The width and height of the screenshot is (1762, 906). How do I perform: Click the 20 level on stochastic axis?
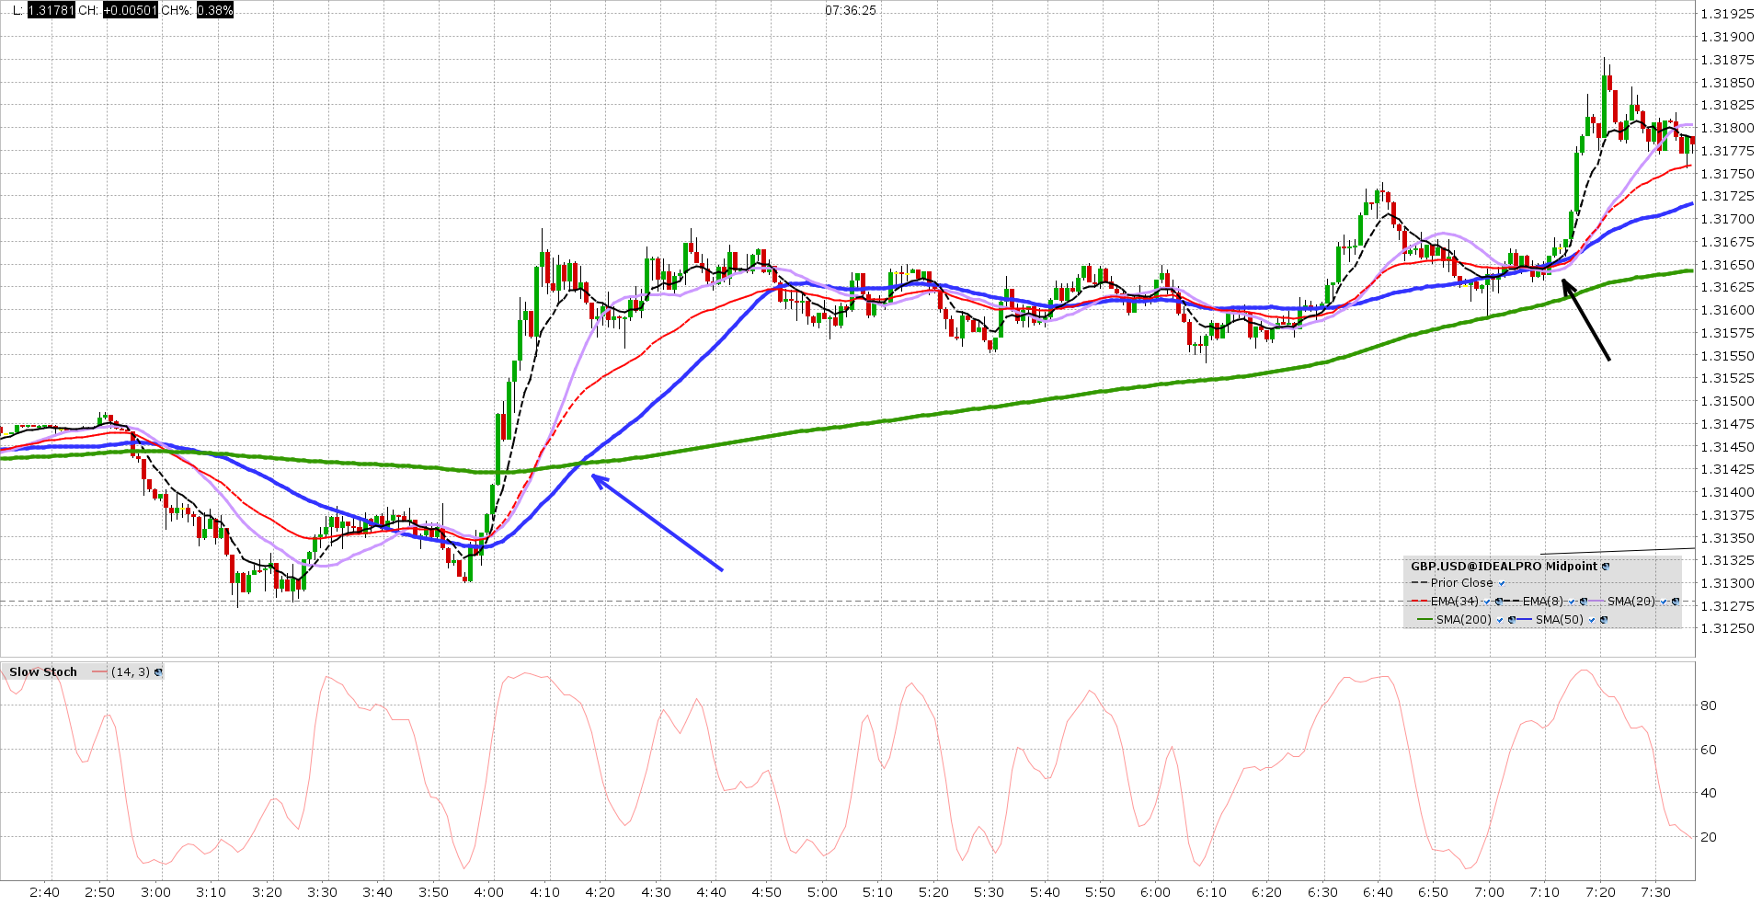point(1709,837)
